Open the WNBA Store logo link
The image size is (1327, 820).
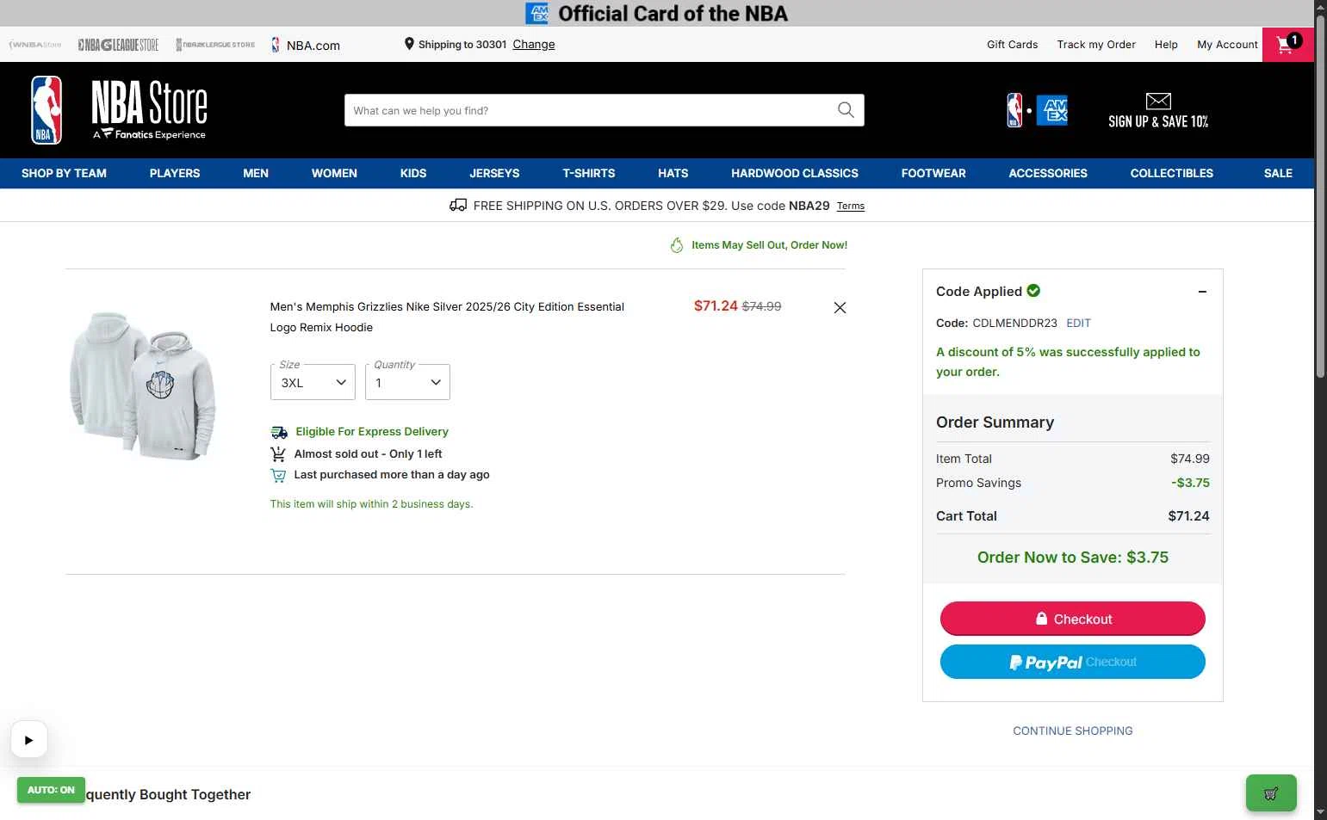click(x=35, y=45)
